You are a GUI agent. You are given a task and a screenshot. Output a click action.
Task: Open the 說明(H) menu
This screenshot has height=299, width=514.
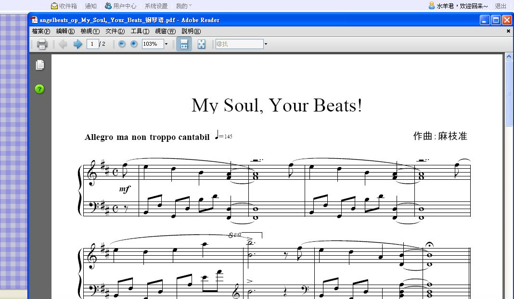pyautogui.click(x=191, y=31)
